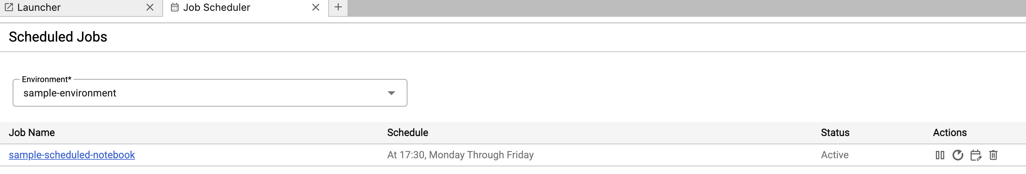1026x174 pixels.
Task: Delete the sample-scheduled-notebook job
Action: click(x=993, y=155)
